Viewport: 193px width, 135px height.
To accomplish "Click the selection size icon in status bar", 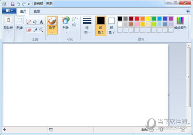I will [51, 130].
